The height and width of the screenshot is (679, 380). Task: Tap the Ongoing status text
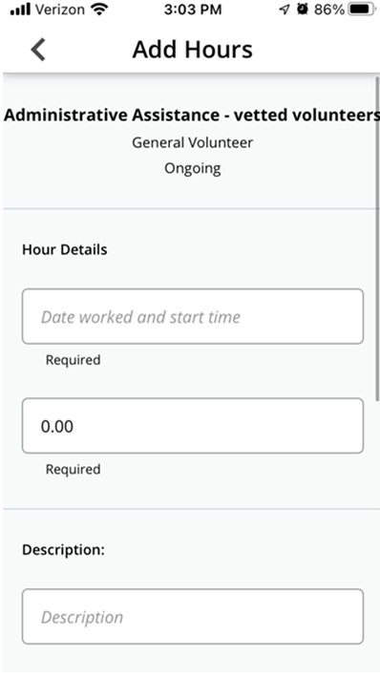(x=193, y=168)
